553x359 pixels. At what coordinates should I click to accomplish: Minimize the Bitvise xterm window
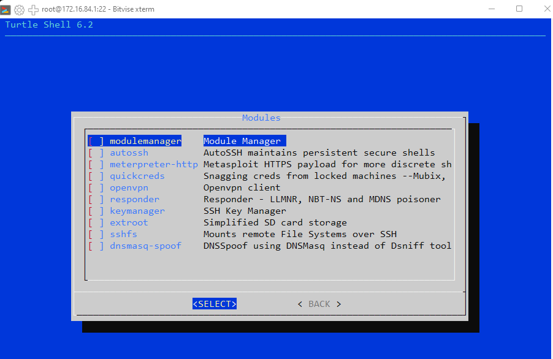pos(491,9)
